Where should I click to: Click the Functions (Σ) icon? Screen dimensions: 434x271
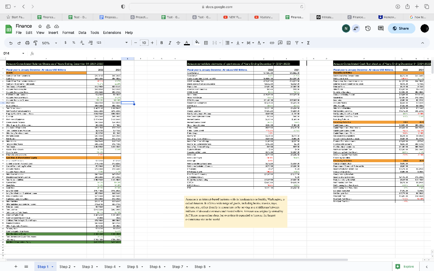(x=308, y=42)
